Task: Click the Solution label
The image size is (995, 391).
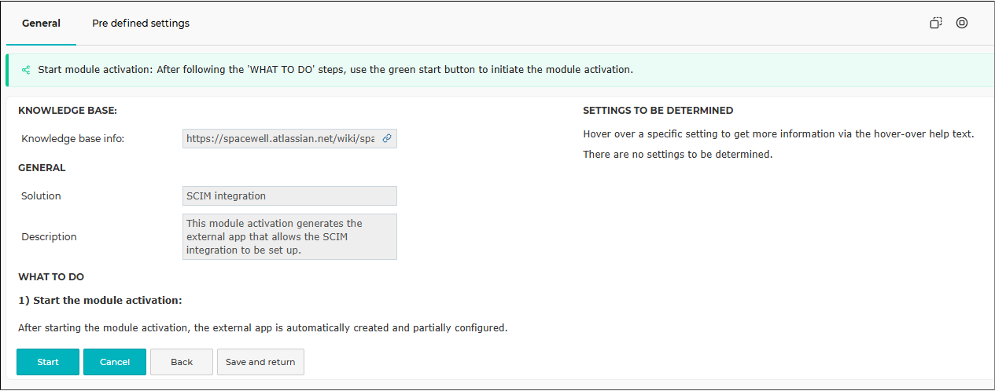Action: [41, 195]
